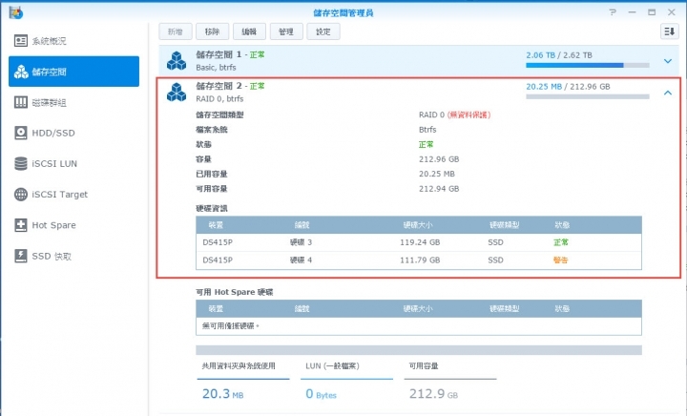The width and height of the screenshot is (687, 416).
Task: Click the 磁碟群組 disk group icon
Action: click(x=21, y=102)
